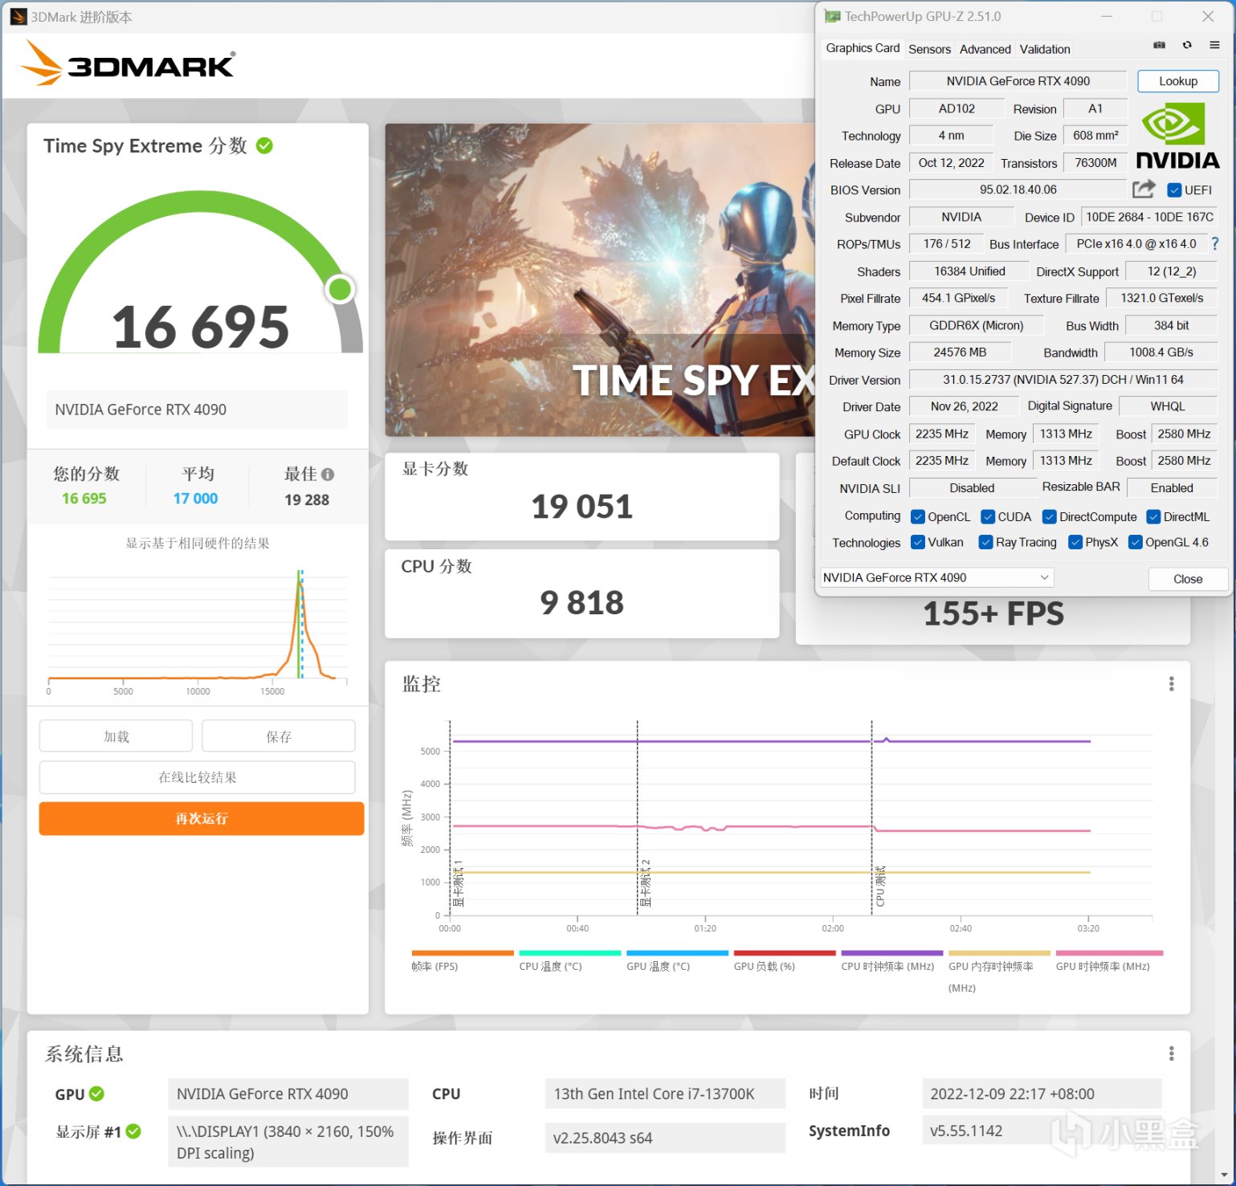
Task: Click the green validation check beside score title
Action: coord(264,145)
